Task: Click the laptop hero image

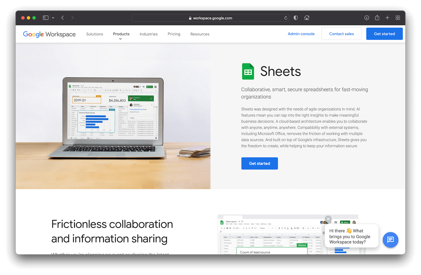Action: (x=113, y=116)
